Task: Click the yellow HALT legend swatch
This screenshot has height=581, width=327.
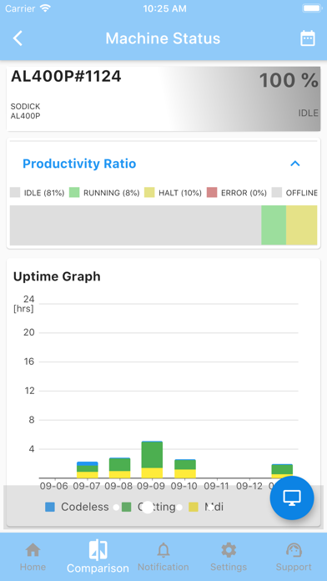Action: [x=149, y=193]
